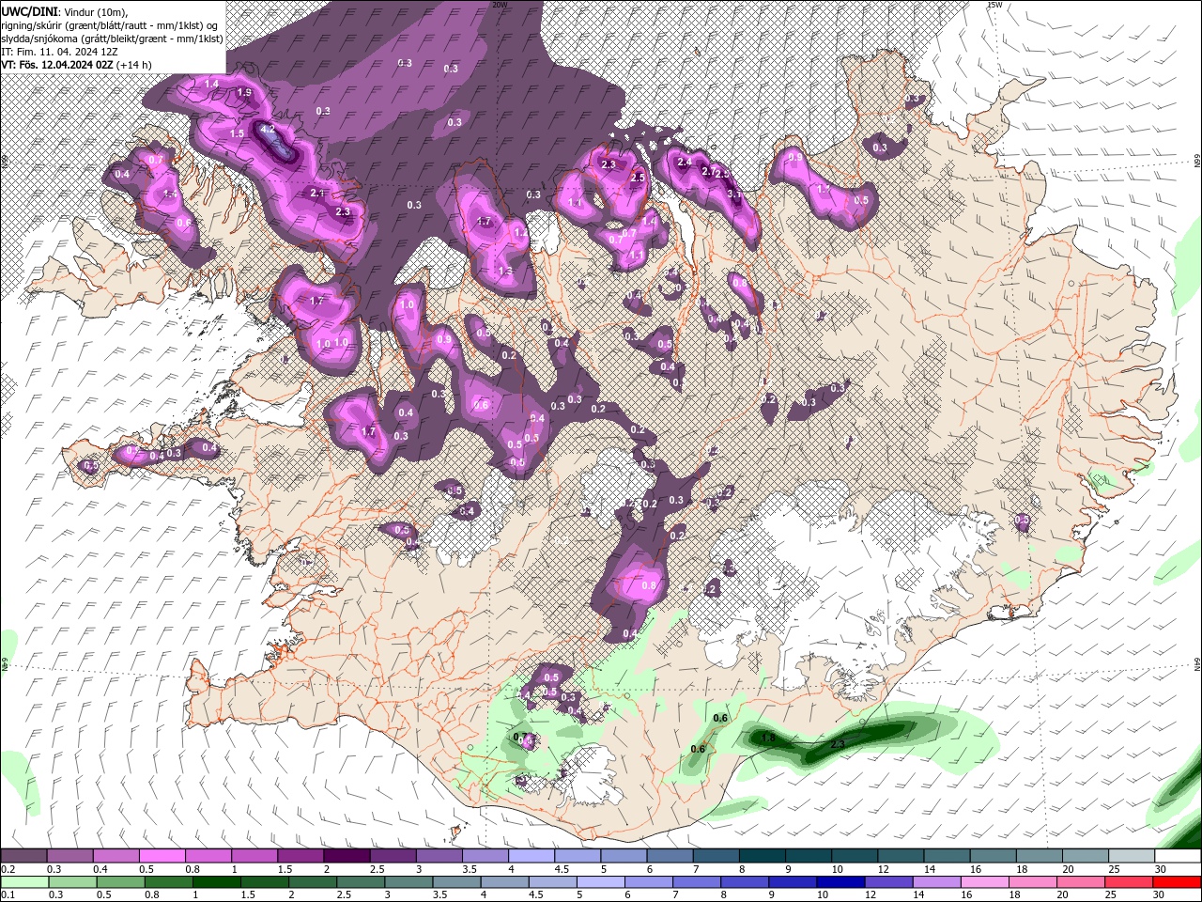Screen dimensions: 1202x902
Task: Click the 25 red-pink swatch in the lower legend row
Action: [x=1127, y=882]
